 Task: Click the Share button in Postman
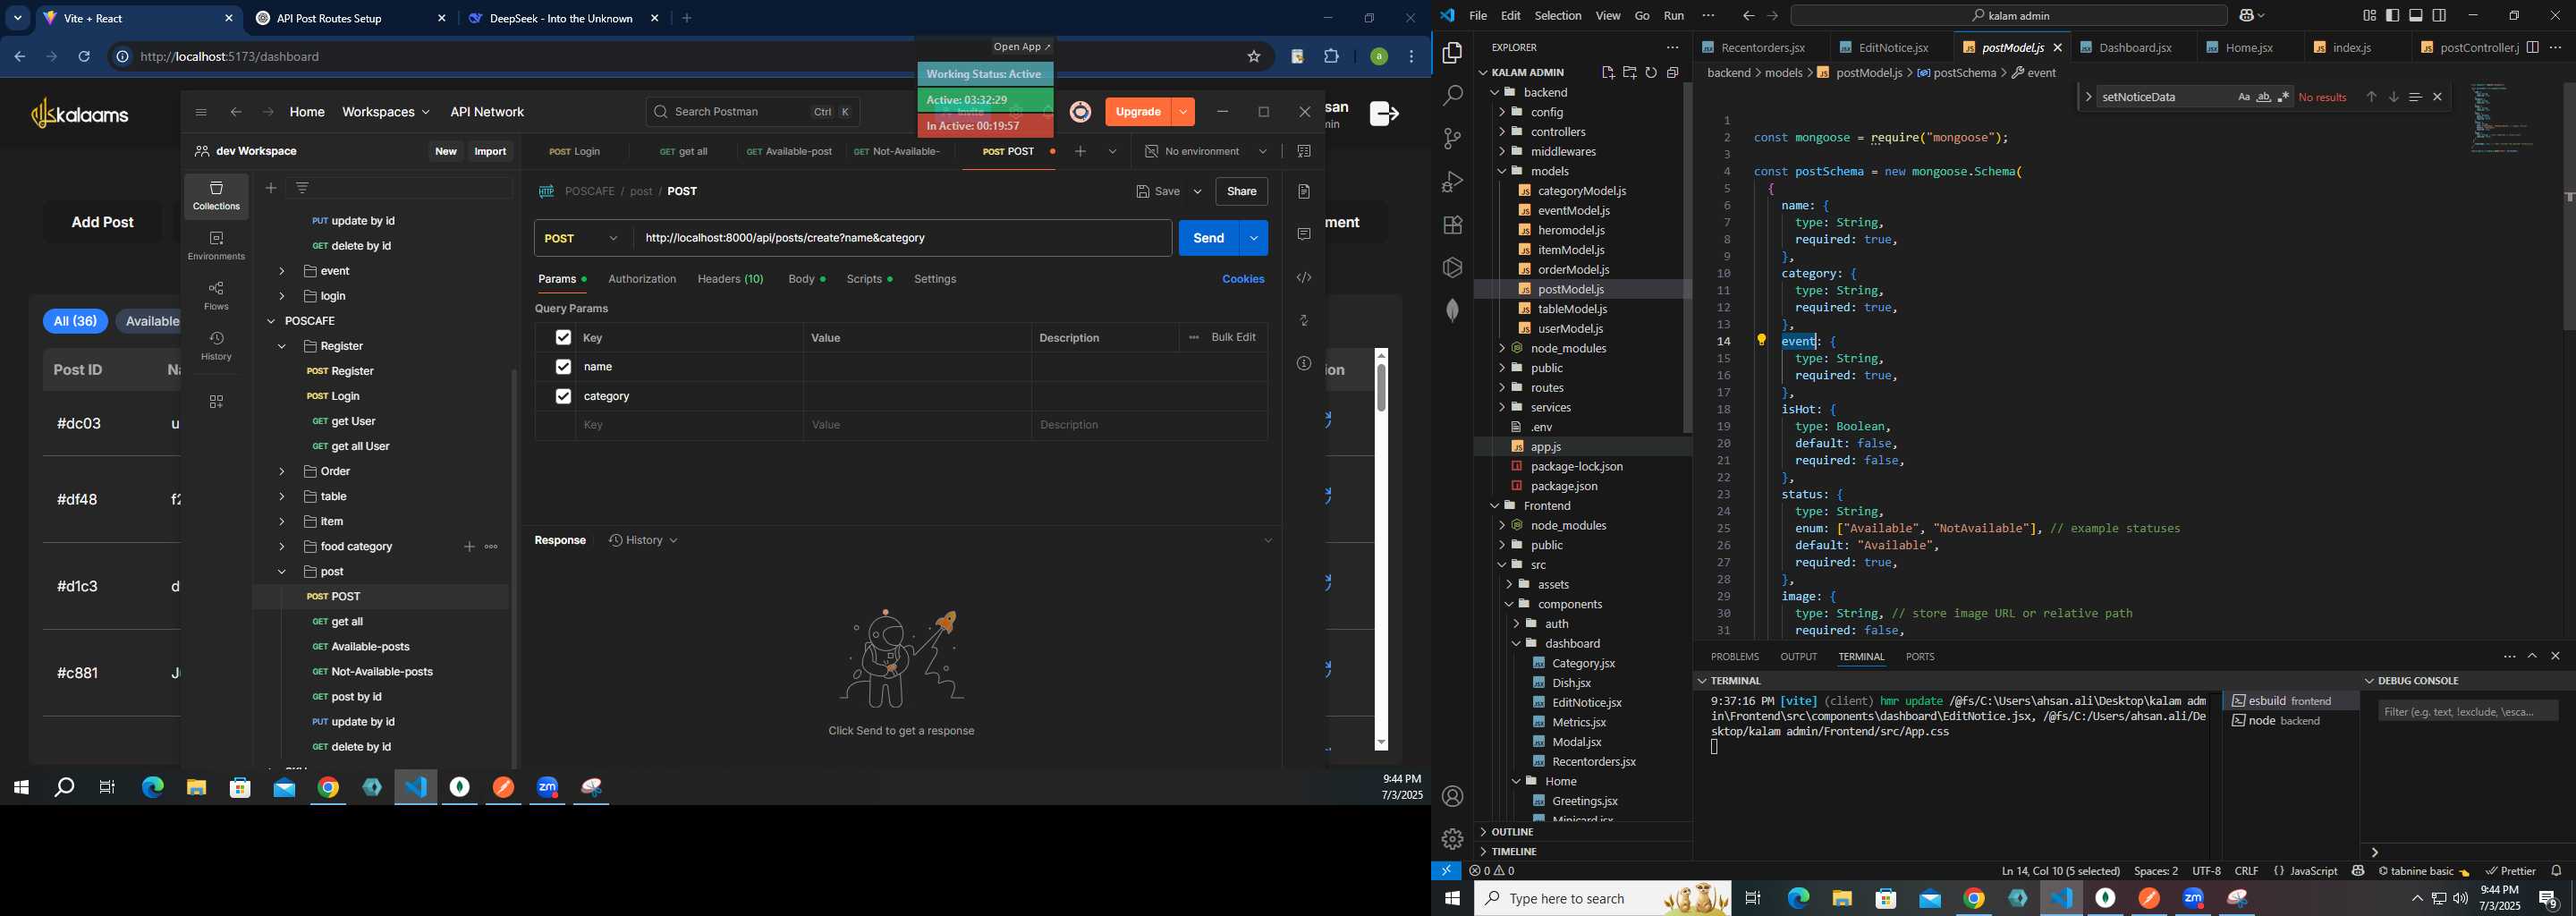point(1241,191)
